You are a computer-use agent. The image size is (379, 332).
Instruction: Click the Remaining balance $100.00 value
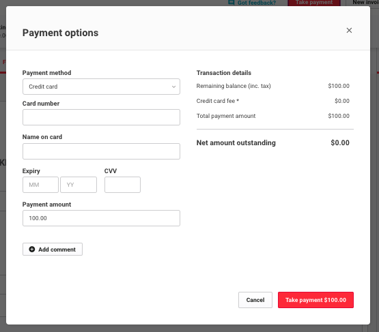pos(339,86)
